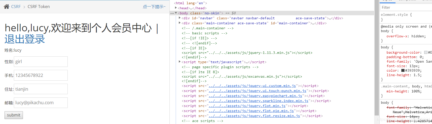Image resolution: width=432 pixels, height=124 pixels.
Task: Expand the script type text/javascript node
Action: point(180,62)
